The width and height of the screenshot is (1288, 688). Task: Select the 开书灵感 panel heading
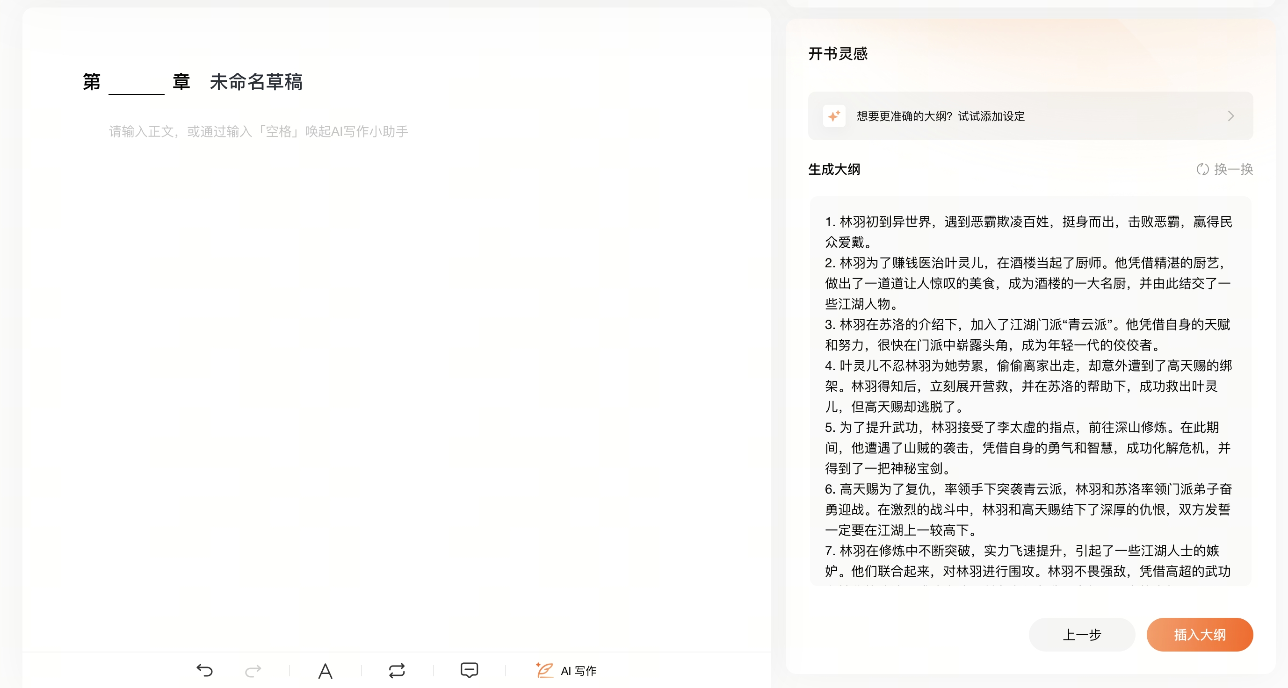point(838,53)
